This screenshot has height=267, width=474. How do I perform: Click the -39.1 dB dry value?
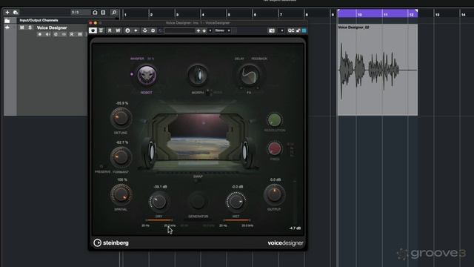160,187
